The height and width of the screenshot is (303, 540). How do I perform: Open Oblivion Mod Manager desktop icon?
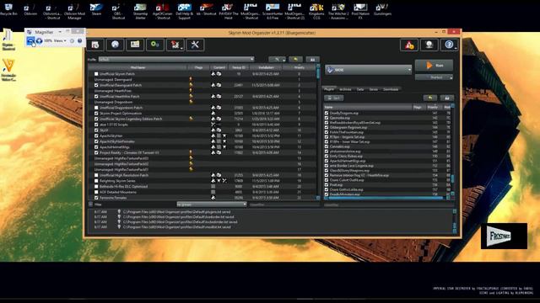74,11
